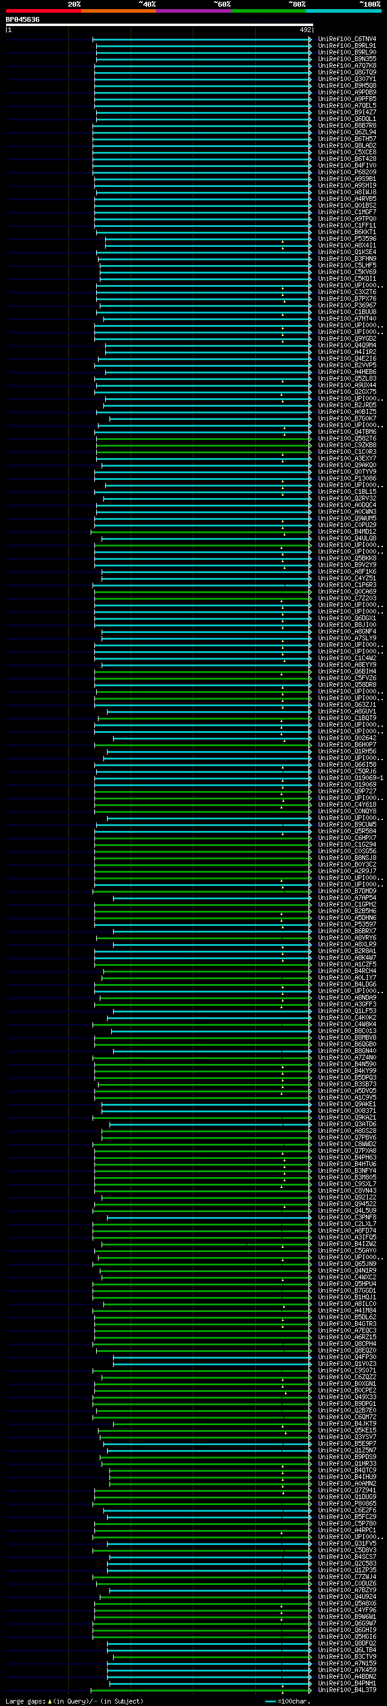Select hit label UniRef100_Q6DDL1

click(x=347, y=119)
